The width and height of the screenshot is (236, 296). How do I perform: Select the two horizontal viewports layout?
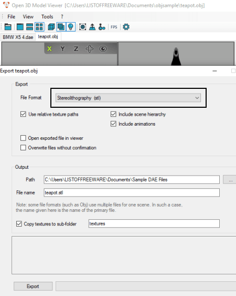click(29, 27)
